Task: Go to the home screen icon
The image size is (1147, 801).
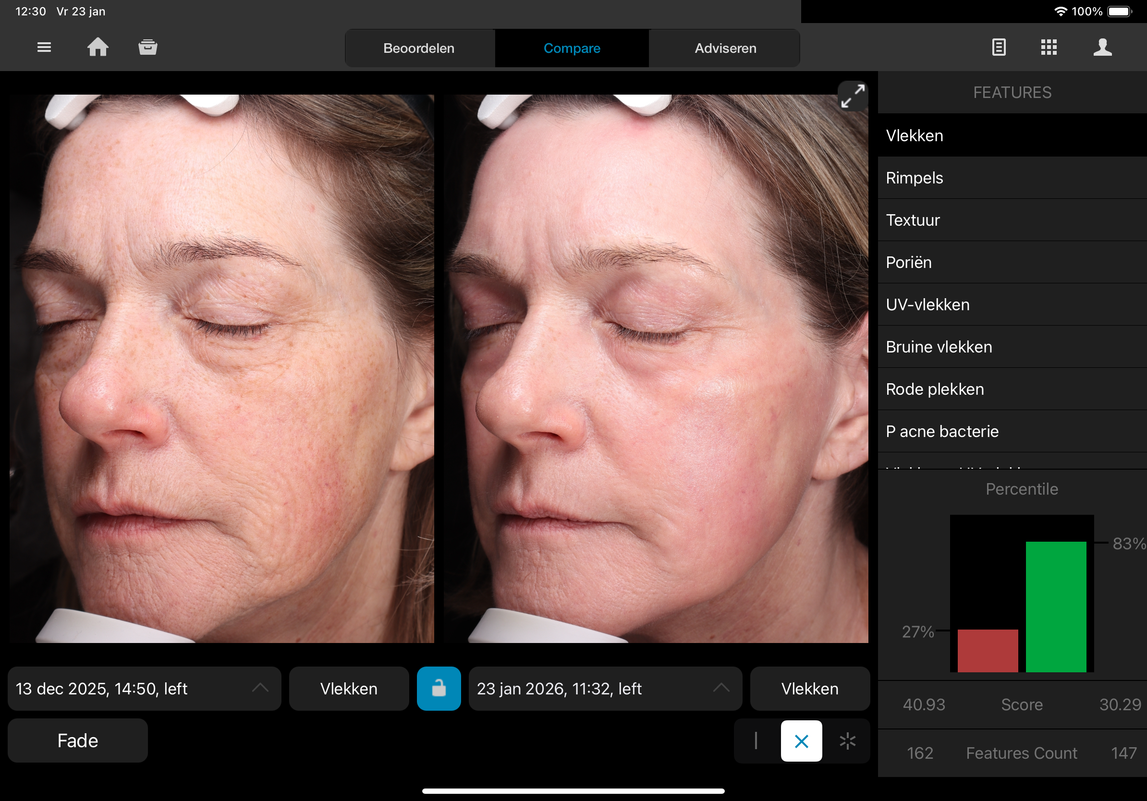Action: coord(98,48)
